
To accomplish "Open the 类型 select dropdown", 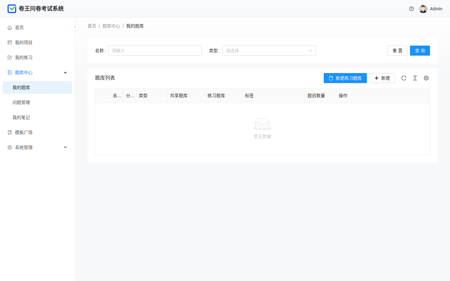I will pos(269,51).
